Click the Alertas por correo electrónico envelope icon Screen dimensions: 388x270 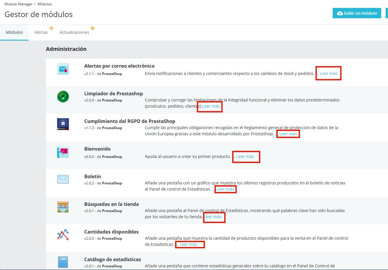(63, 69)
